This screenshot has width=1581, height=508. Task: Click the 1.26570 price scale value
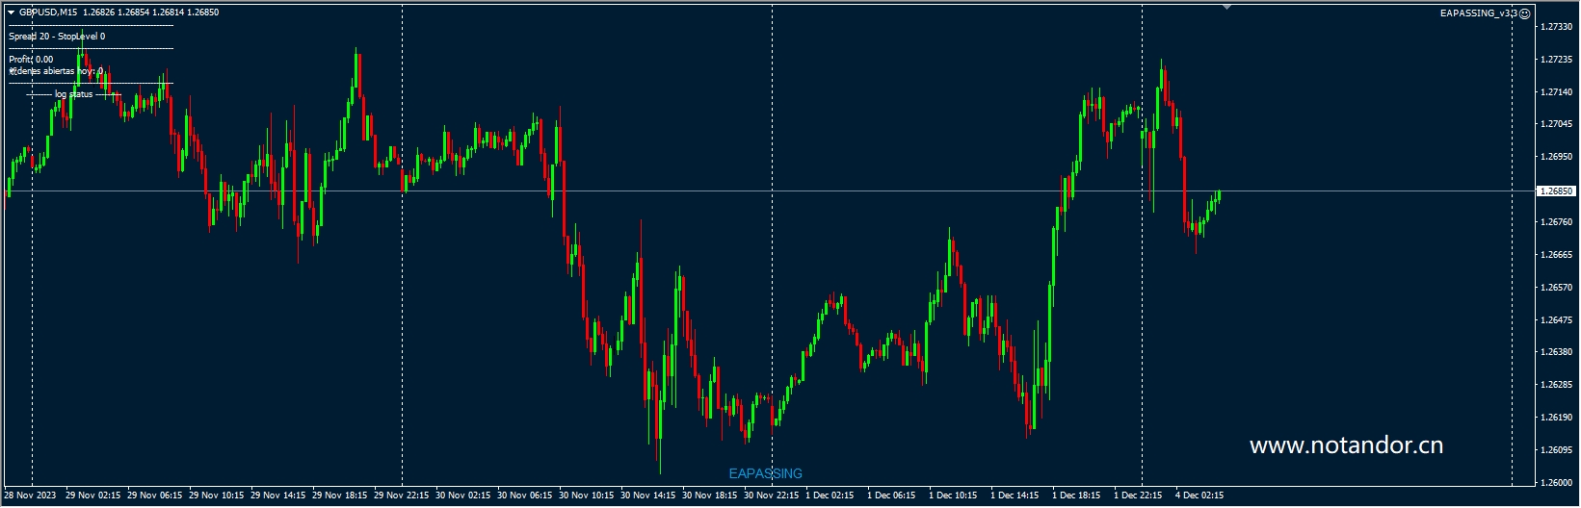pos(1556,288)
